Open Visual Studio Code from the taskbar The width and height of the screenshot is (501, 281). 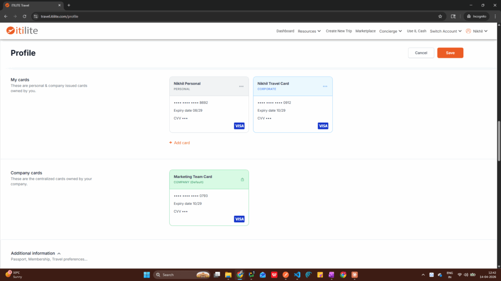point(297,275)
